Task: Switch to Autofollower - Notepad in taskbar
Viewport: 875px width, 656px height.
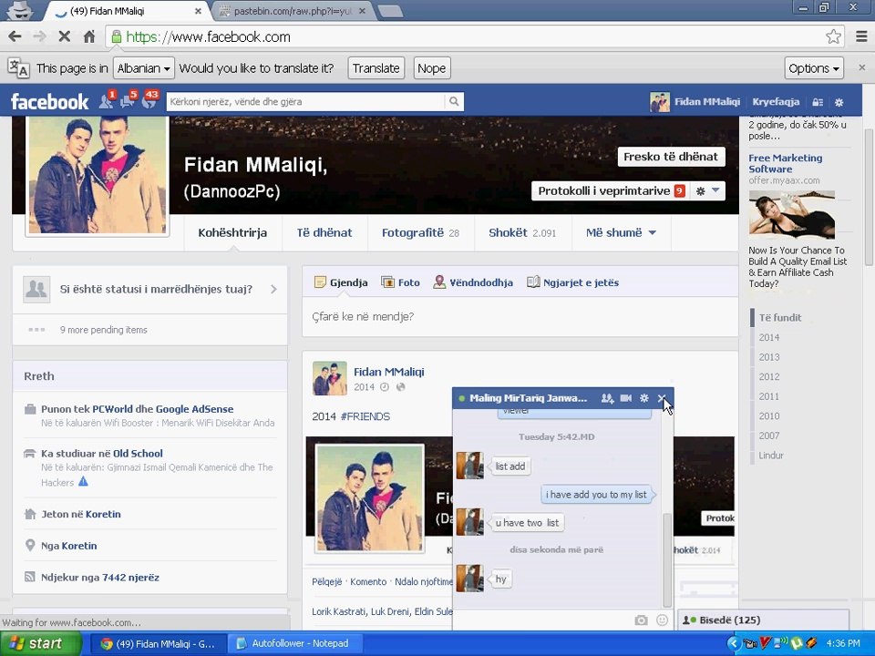Action: point(293,643)
